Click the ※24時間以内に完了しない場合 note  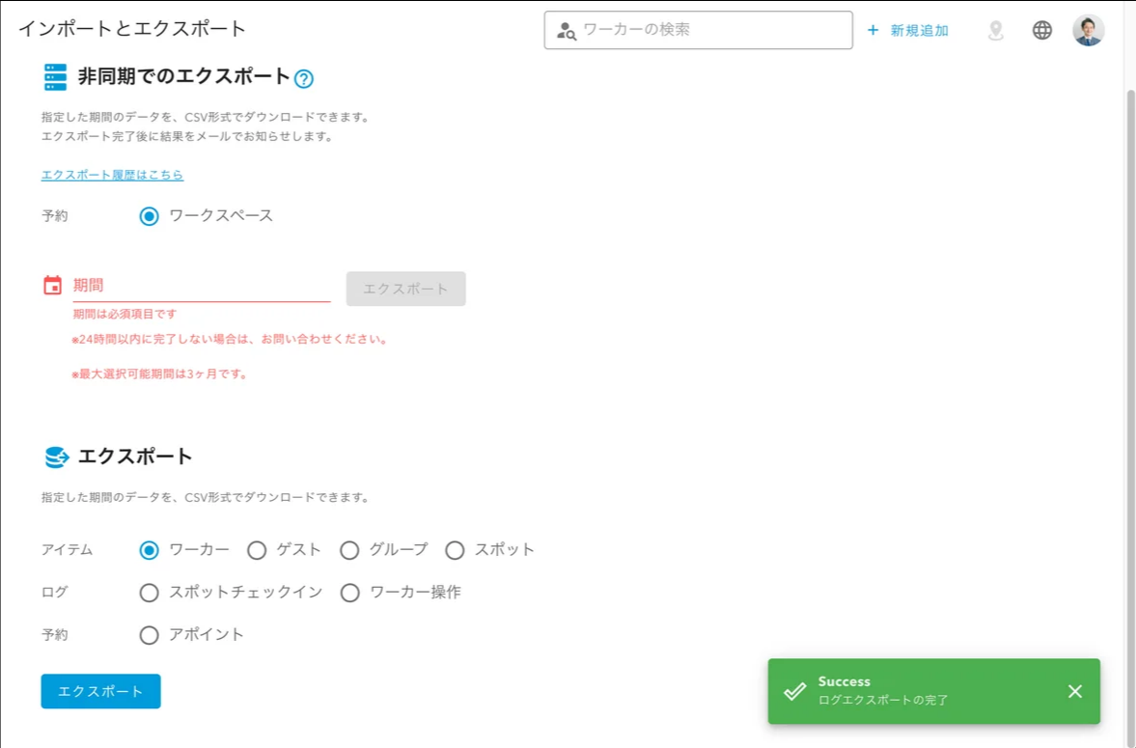coord(229,339)
